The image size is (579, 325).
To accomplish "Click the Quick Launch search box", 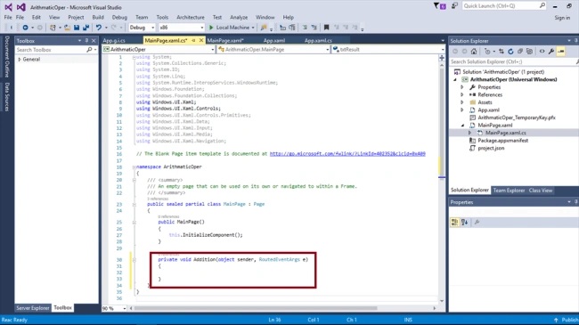I will tap(504, 6).
